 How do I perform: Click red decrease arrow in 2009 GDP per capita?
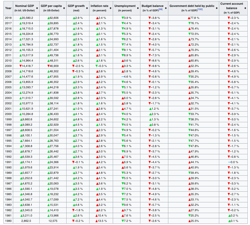[x=48, y=66]
